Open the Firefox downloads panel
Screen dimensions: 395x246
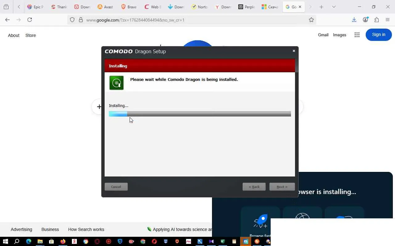pyautogui.click(x=354, y=20)
